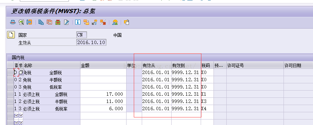Click the 有效从 column header
The height and width of the screenshot is (125, 313).
[157, 65]
